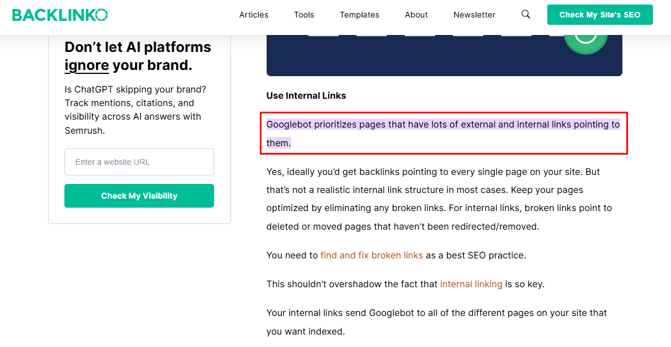Click the Backlinko logo
Screen dimensions: 671x347
pyautogui.click(x=60, y=15)
